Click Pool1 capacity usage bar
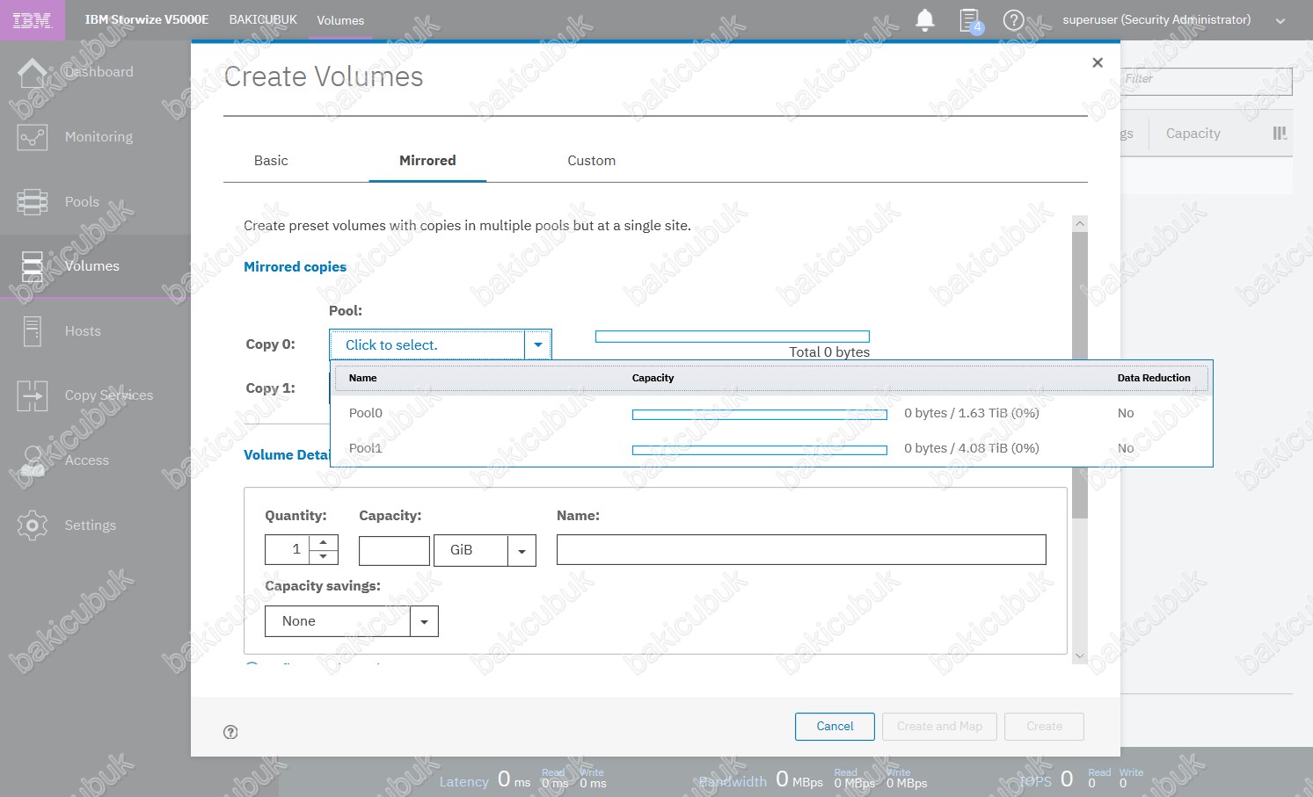Screen dimensions: 1313x797 tap(760, 450)
